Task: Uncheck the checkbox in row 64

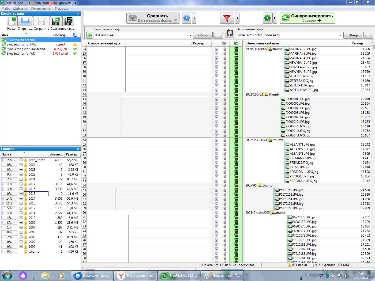Action: [x=216, y=185]
